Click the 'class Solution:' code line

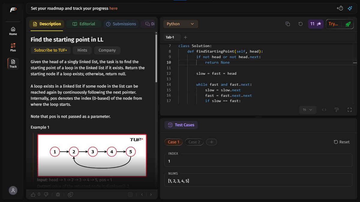[x=195, y=46]
